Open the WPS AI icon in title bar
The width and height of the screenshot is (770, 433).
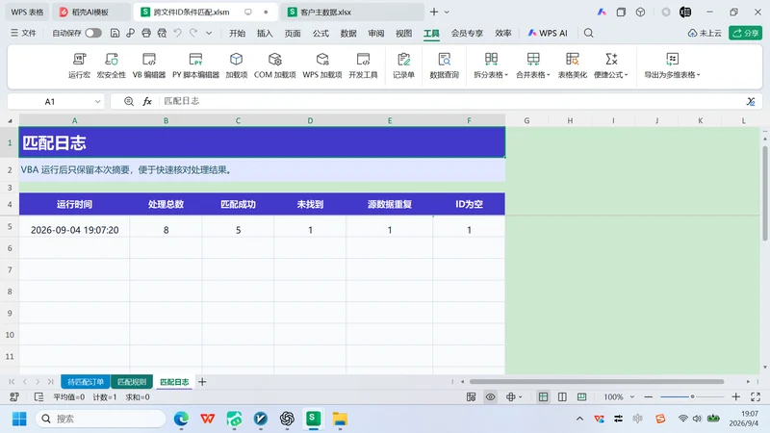(602, 12)
